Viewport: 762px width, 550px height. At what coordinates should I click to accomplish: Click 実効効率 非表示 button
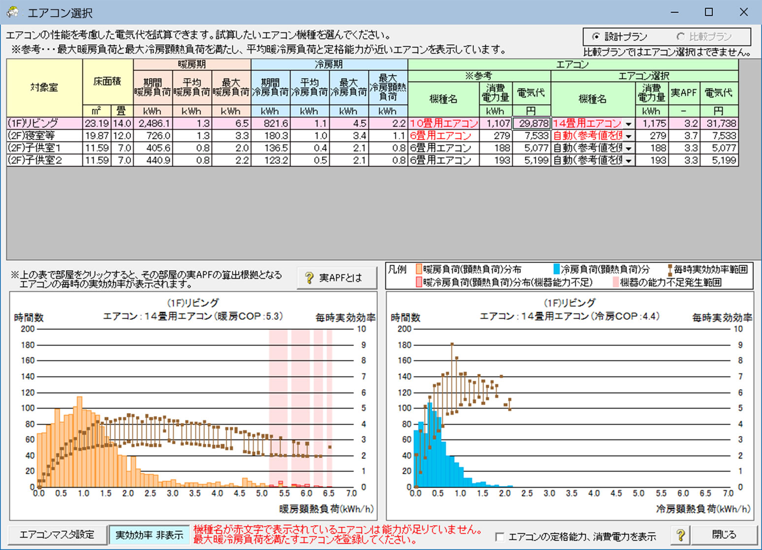[x=149, y=535]
